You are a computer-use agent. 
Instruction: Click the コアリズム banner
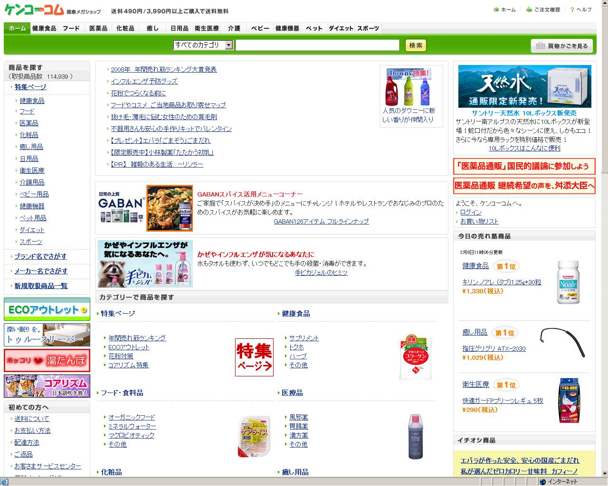coord(47,386)
